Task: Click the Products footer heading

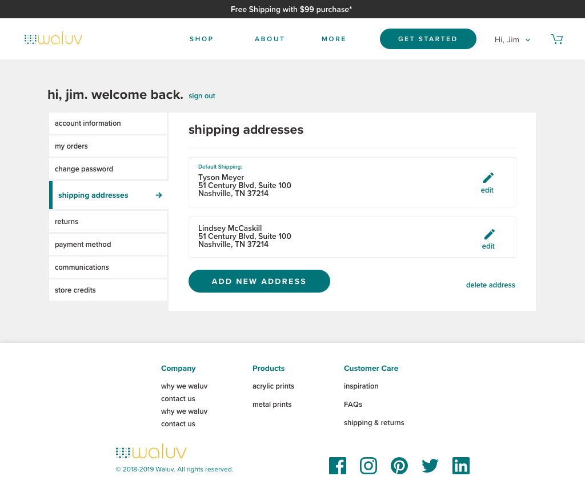Action: [x=269, y=368]
